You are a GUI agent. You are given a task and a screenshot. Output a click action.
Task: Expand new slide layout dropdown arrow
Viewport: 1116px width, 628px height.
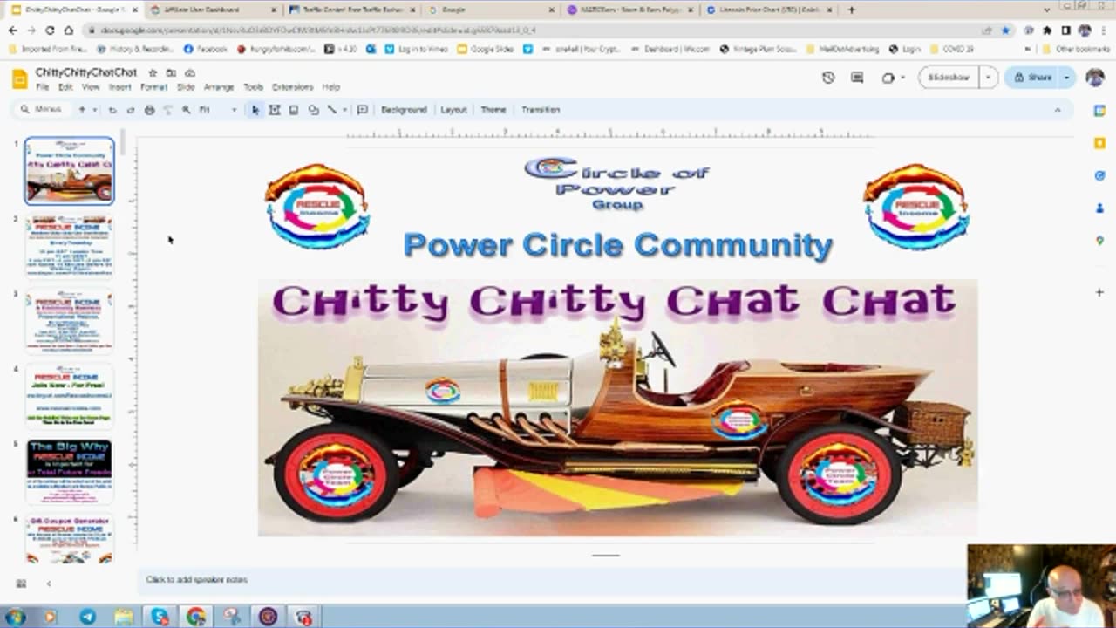click(x=93, y=110)
